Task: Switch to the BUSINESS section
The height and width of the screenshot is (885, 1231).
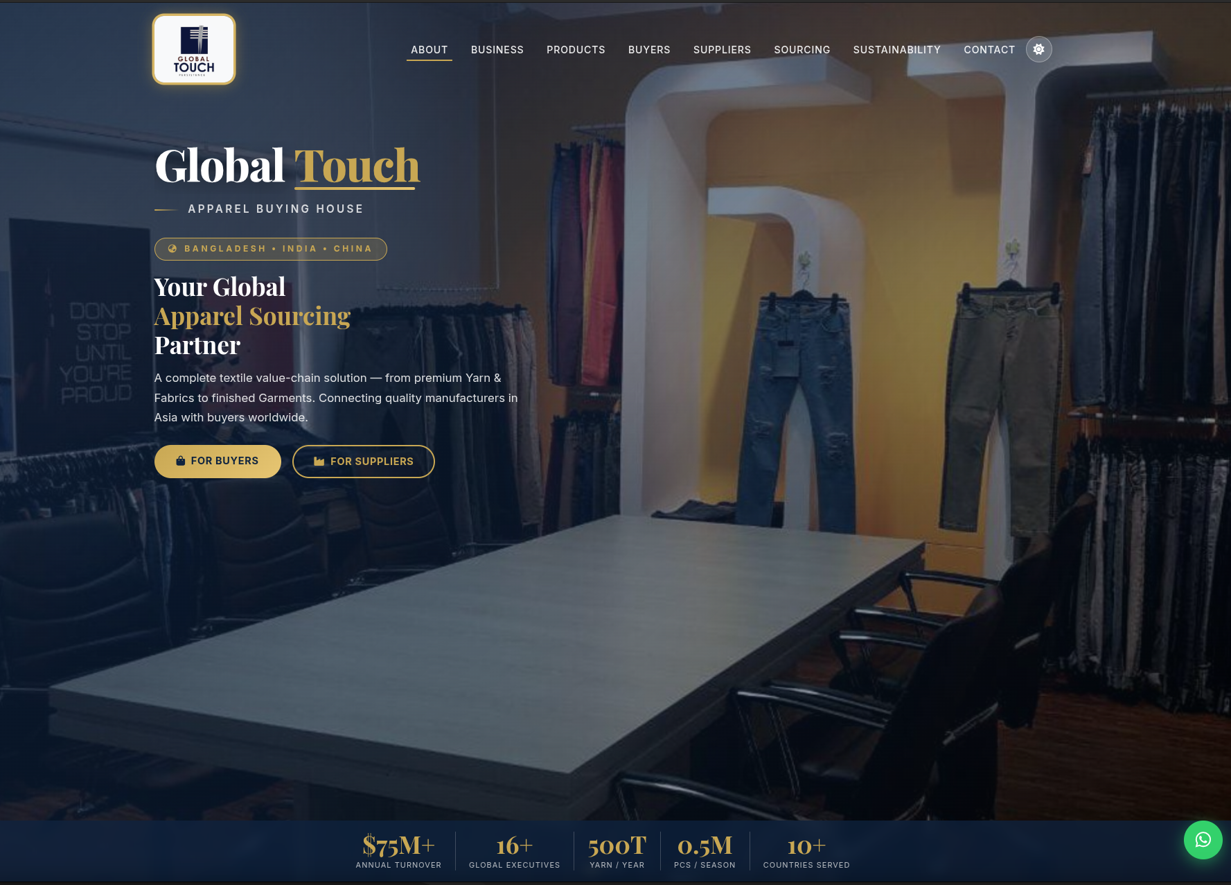Action: pos(497,49)
